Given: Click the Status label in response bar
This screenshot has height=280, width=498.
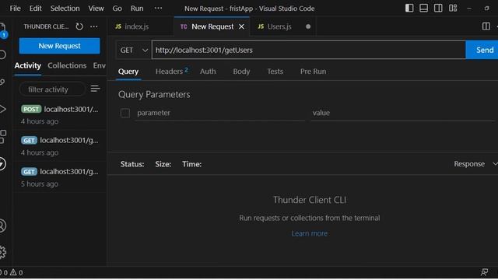Looking at the screenshot, I should click(x=132, y=164).
